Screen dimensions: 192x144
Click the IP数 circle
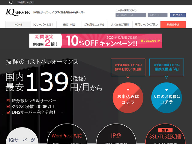pyautogui.click(x=116, y=134)
